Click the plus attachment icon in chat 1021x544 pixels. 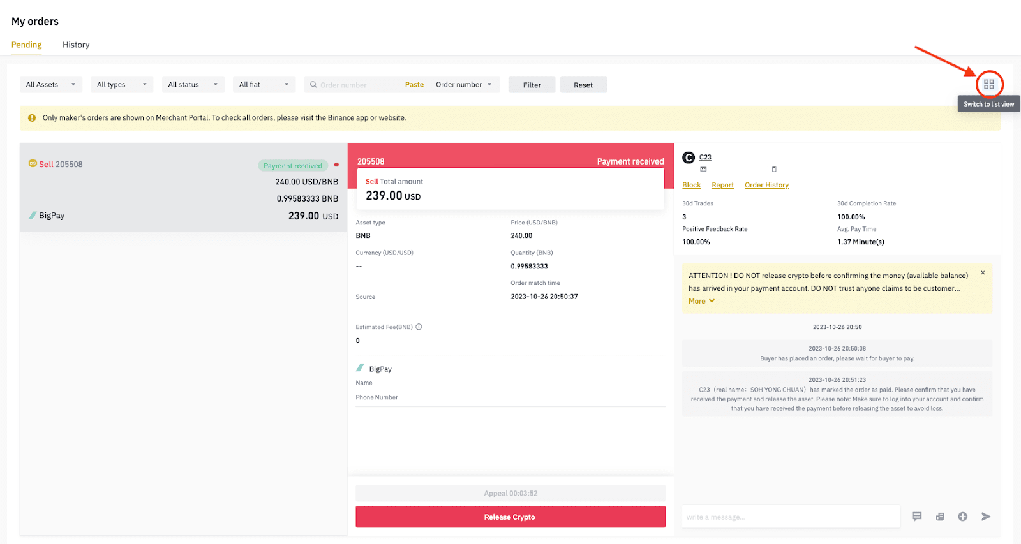pyautogui.click(x=963, y=517)
